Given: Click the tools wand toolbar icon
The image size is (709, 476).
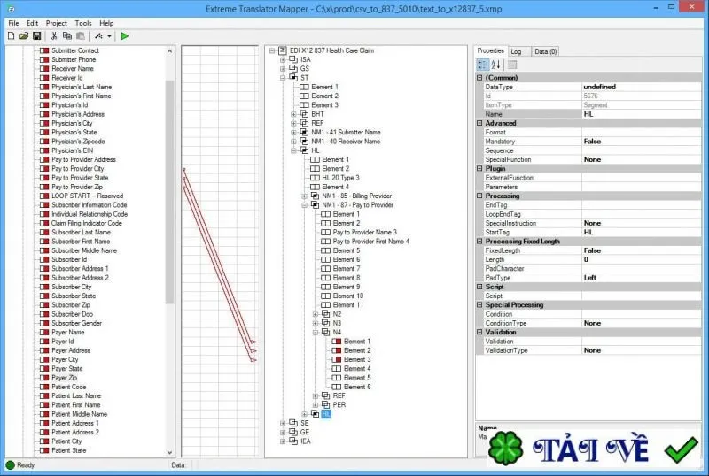Looking at the screenshot, I should tap(98, 36).
